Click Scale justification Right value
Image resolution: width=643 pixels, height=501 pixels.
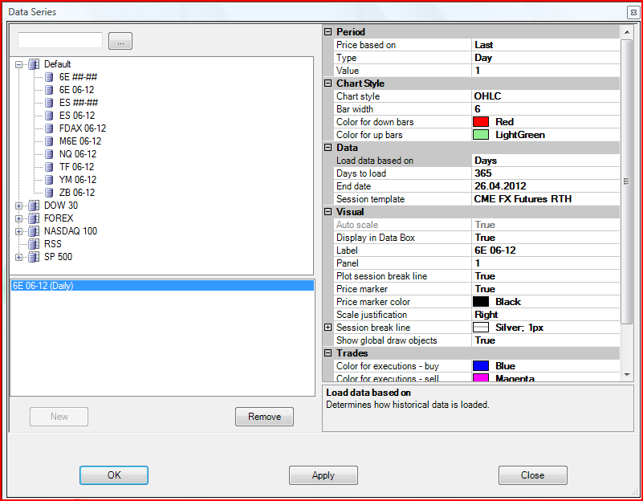point(546,315)
